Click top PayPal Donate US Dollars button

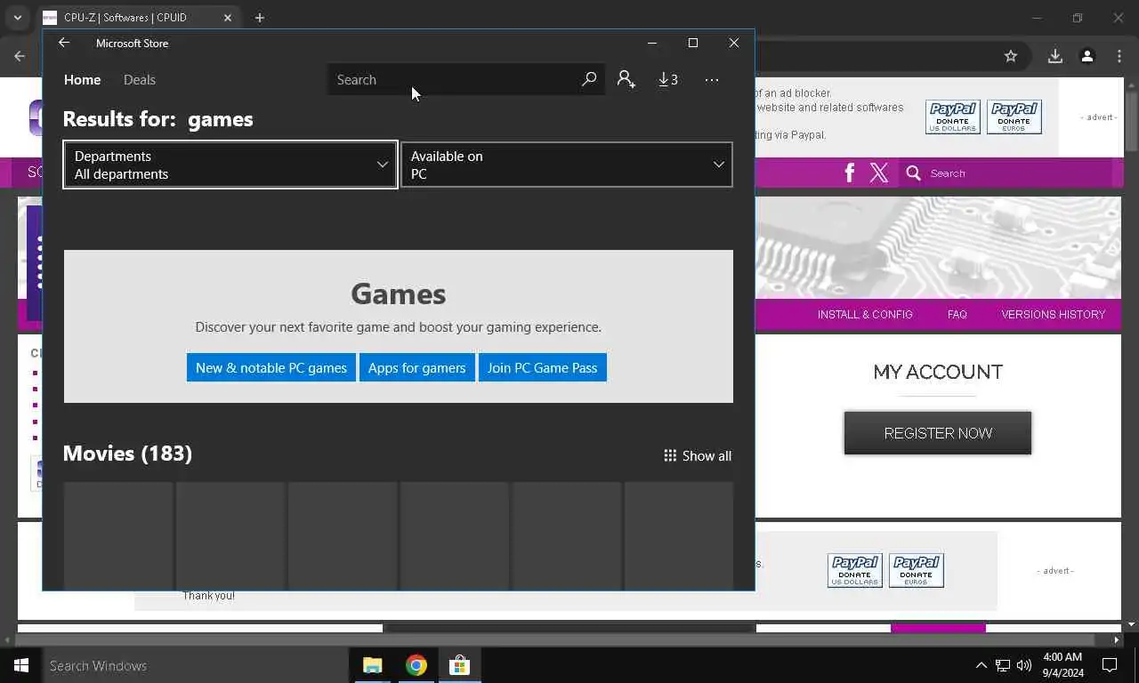click(x=952, y=117)
